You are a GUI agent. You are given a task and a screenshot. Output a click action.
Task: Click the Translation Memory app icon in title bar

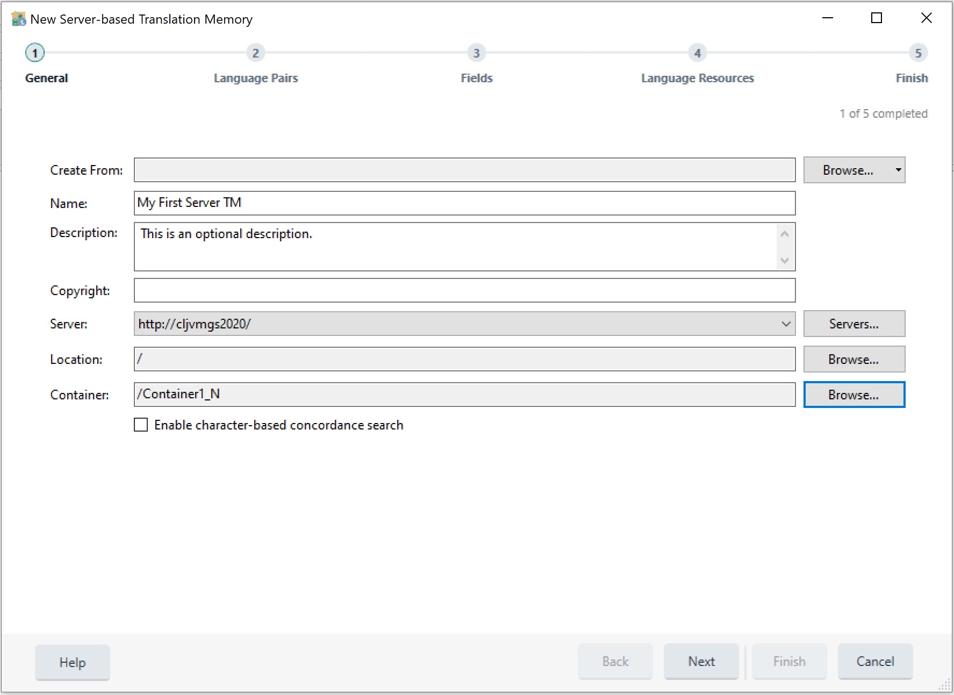19,19
